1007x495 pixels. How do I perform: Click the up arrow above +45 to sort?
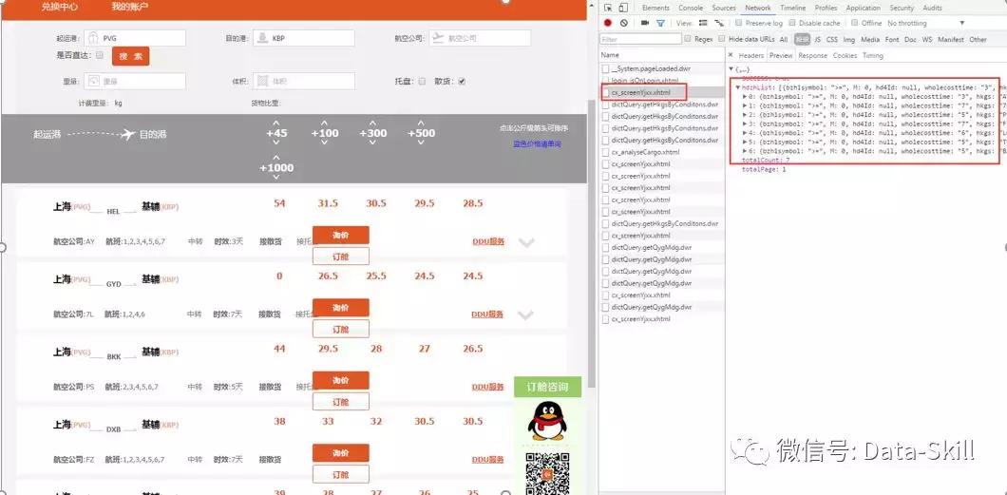coord(276,123)
